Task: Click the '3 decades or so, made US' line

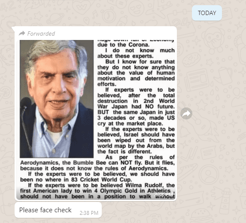Action: 136,118
